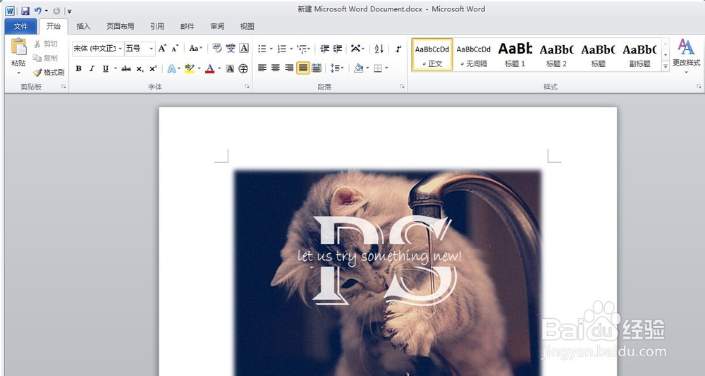Open the font name dropdown 宋体

coord(120,49)
